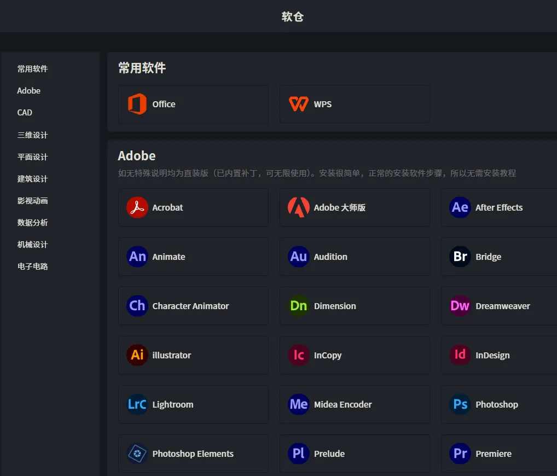The height and width of the screenshot is (476, 557).
Task: Open the Dreamweaver label
Action: (503, 306)
